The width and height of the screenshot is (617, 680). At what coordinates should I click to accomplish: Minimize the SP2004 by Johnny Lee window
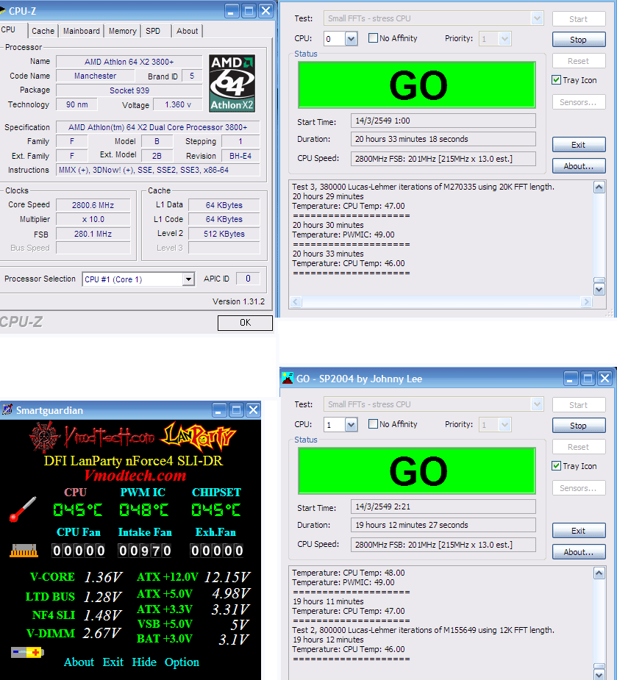pyautogui.click(x=571, y=379)
